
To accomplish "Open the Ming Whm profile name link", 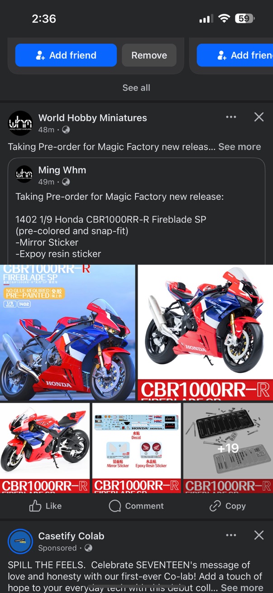I will 62,170.
